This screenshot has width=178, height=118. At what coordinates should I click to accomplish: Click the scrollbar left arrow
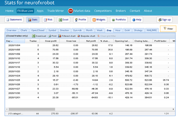click(x=7, y=109)
